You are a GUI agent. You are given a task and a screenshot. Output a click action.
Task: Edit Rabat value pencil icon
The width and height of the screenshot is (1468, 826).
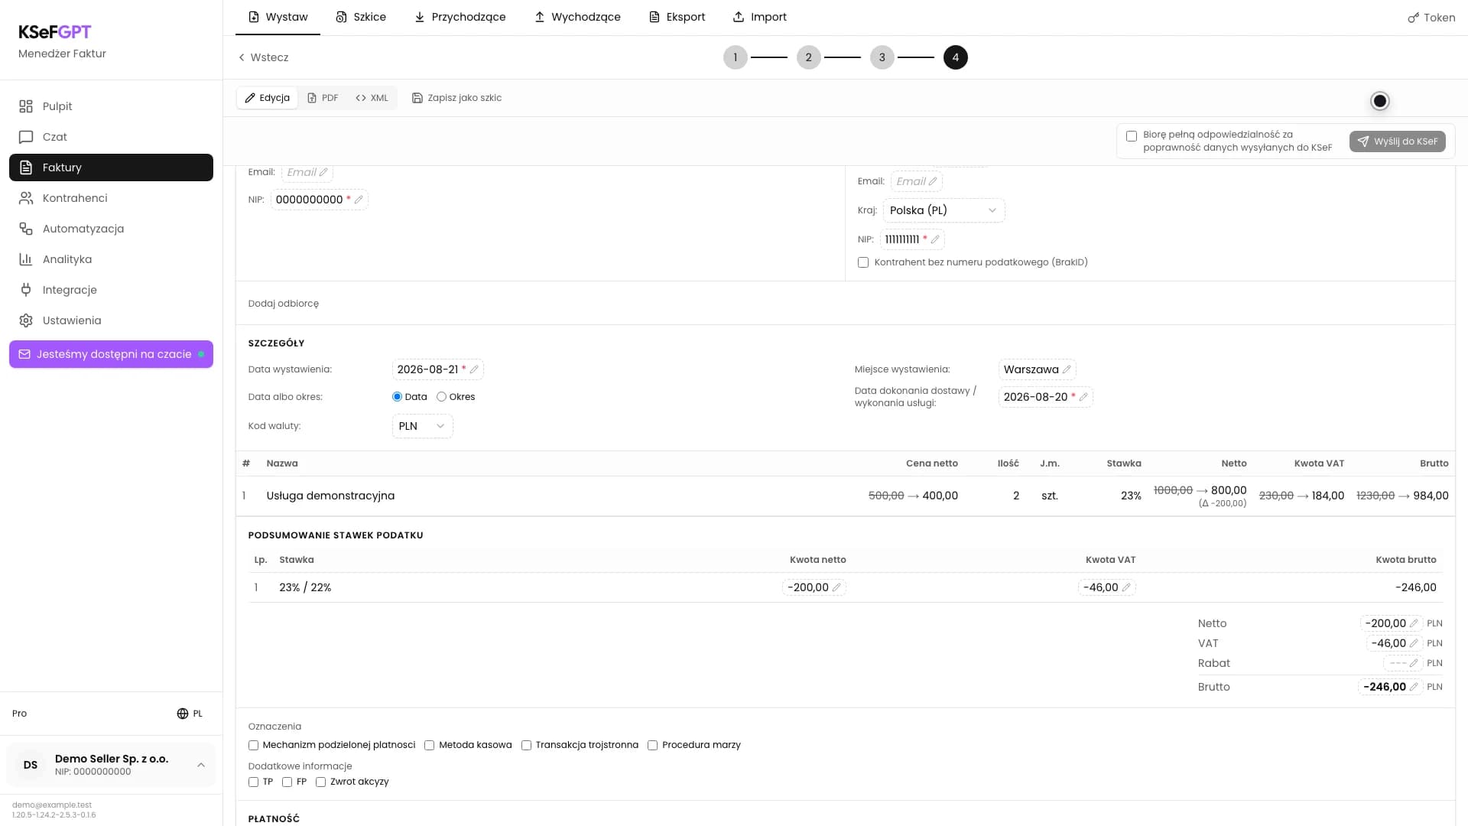click(x=1414, y=663)
